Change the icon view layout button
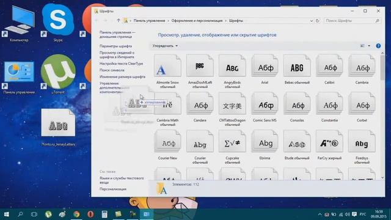Image resolution: width=391 pixels, height=220 pixels. coord(362,46)
